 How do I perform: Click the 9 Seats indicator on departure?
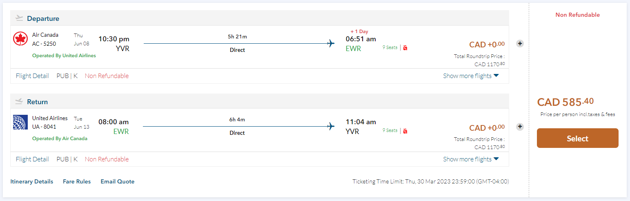pyautogui.click(x=390, y=47)
